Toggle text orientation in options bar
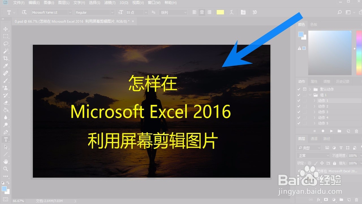This screenshot has width=362, height=204. 24,12
